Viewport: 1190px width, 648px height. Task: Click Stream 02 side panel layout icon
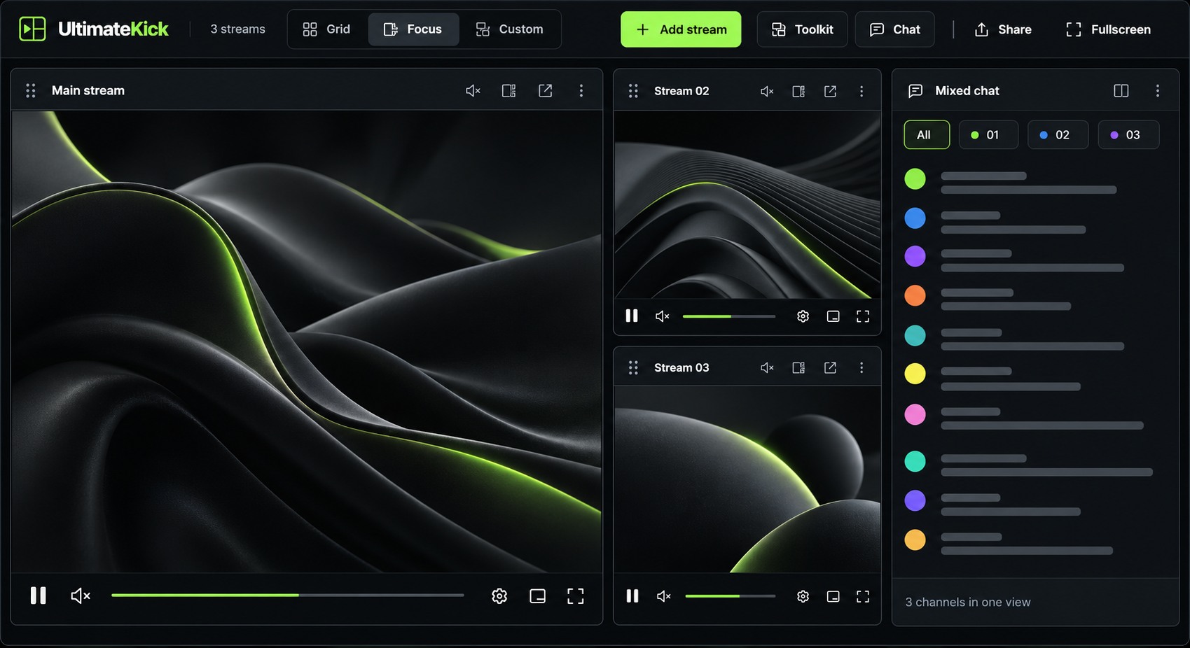(798, 91)
